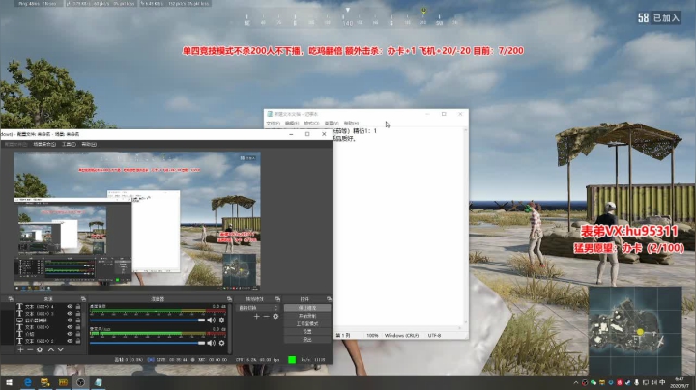Image resolution: width=696 pixels, height=390 pixels.
Task: Open desktop audio settings gear
Action: coord(221,320)
